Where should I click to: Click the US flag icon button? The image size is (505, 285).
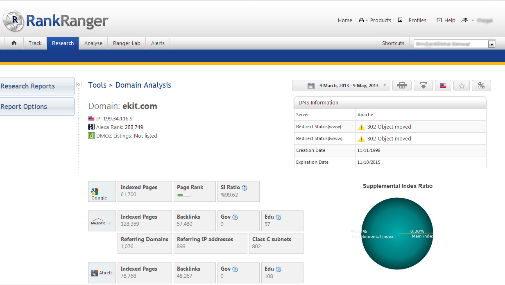[443, 86]
